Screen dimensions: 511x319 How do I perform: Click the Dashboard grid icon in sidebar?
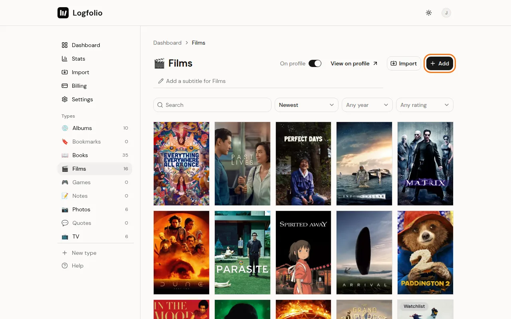click(65, 45)
